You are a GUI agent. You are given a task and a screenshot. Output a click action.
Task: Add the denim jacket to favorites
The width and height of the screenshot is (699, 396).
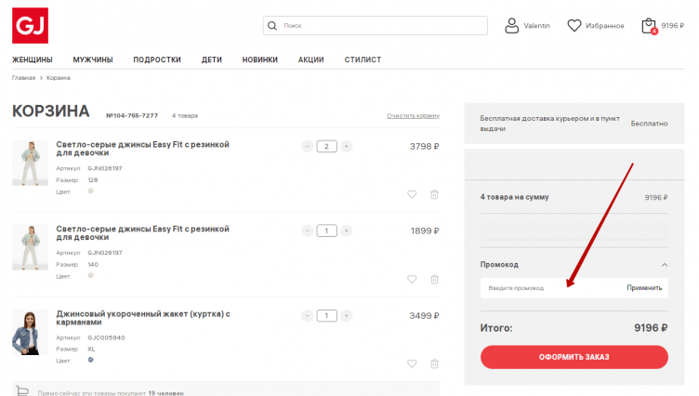(x=412, y=363)
